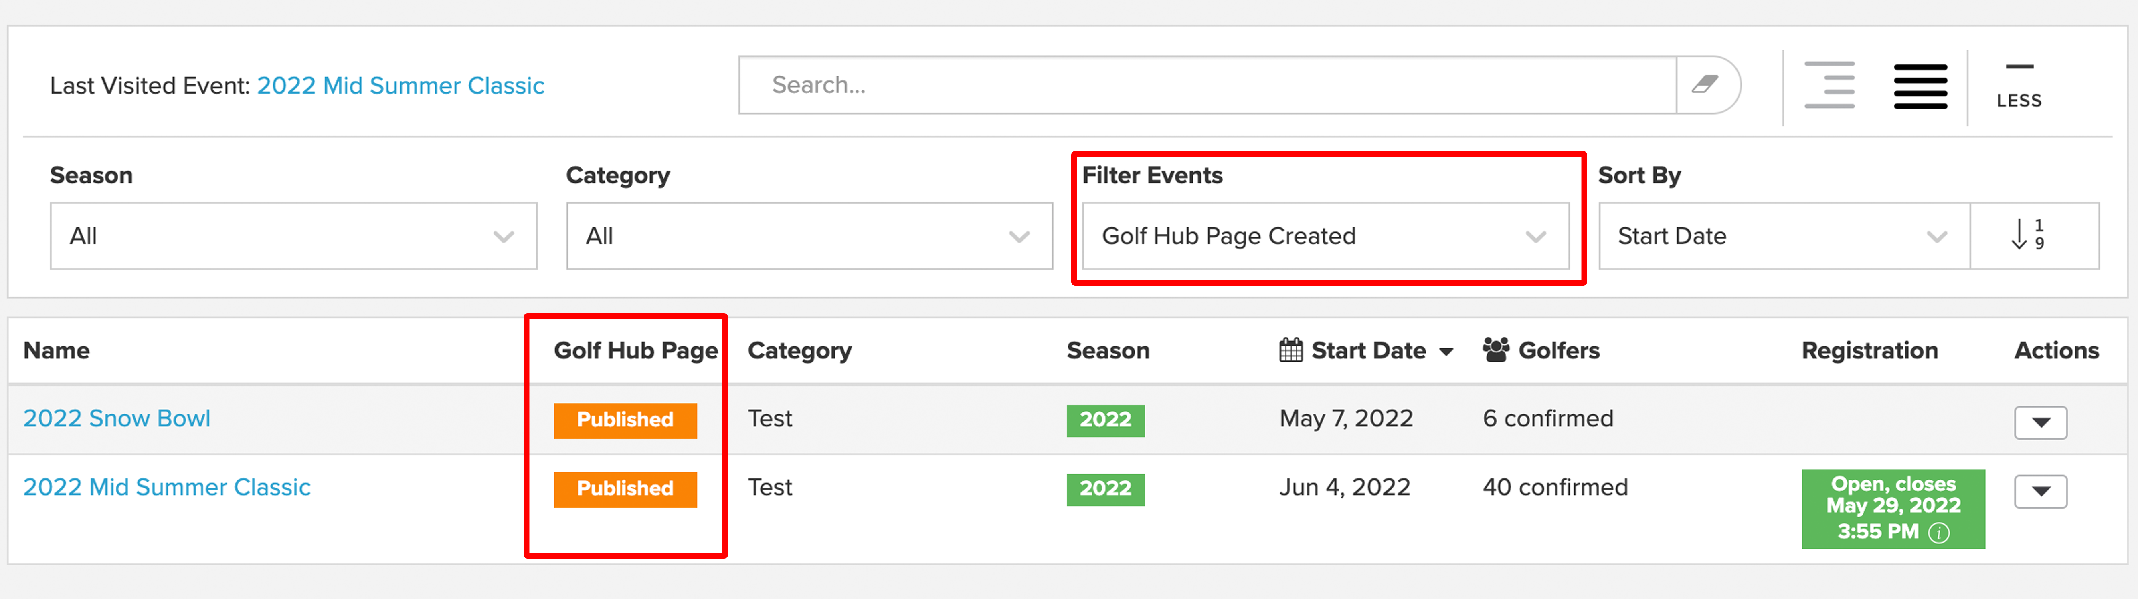Image resolution: width=2138 pixels, height=599 pixels.
Task: Switch to the indented list view icon
Action: coord(1829,84)
